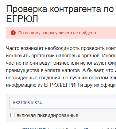Focus the search field containing 662105615874
Viewport: 116px width, 129px height.
[63, 103]
